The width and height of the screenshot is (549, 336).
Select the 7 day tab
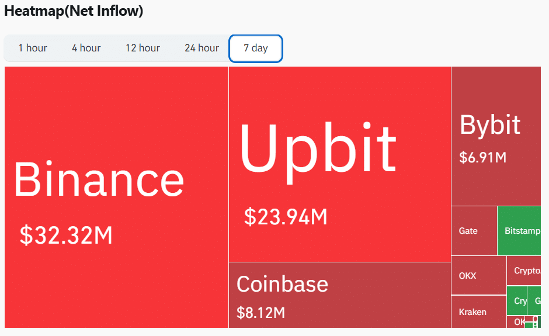(x=256, y=49)
